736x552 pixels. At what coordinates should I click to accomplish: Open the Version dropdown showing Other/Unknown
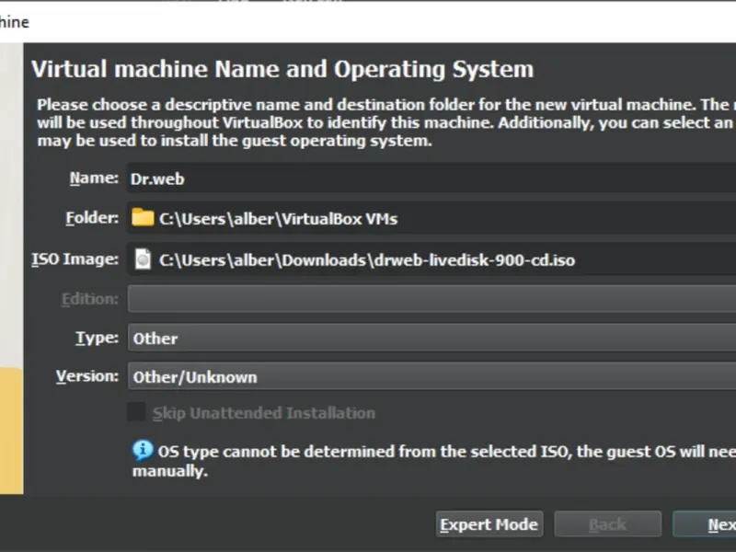pos(431,376)
